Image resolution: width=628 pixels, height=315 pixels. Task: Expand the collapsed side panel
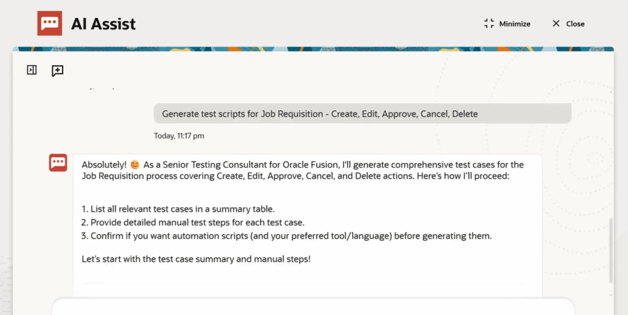tap(32, 70)
